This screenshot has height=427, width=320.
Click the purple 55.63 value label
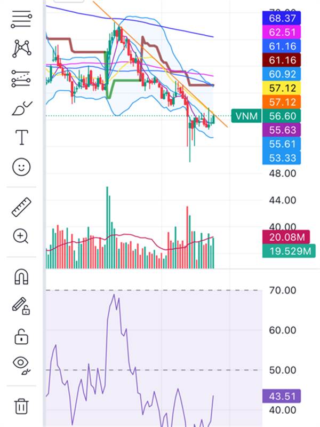click(x=282, y=130)
